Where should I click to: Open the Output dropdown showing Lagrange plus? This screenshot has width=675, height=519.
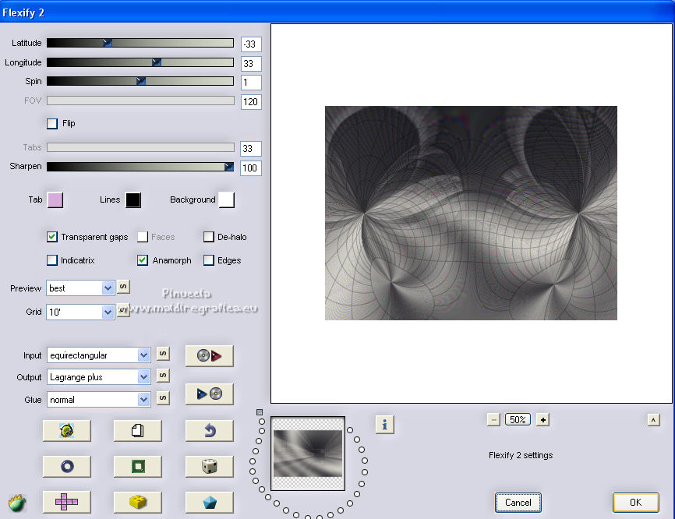click(143, 377)
